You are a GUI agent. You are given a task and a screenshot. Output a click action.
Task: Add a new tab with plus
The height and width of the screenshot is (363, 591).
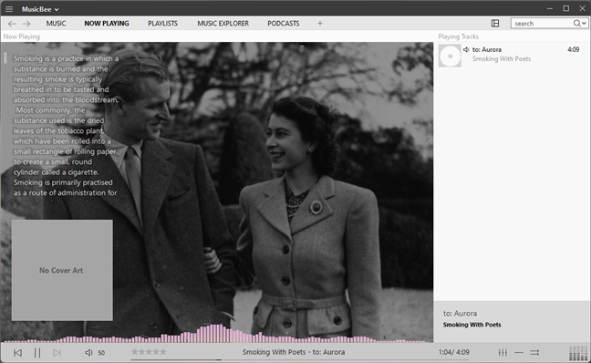point(320,24)
